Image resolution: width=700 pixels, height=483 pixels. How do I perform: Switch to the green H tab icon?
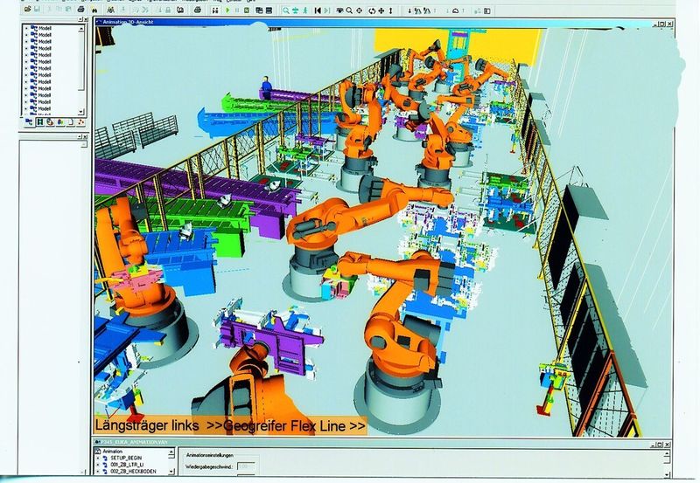point(39,121)
